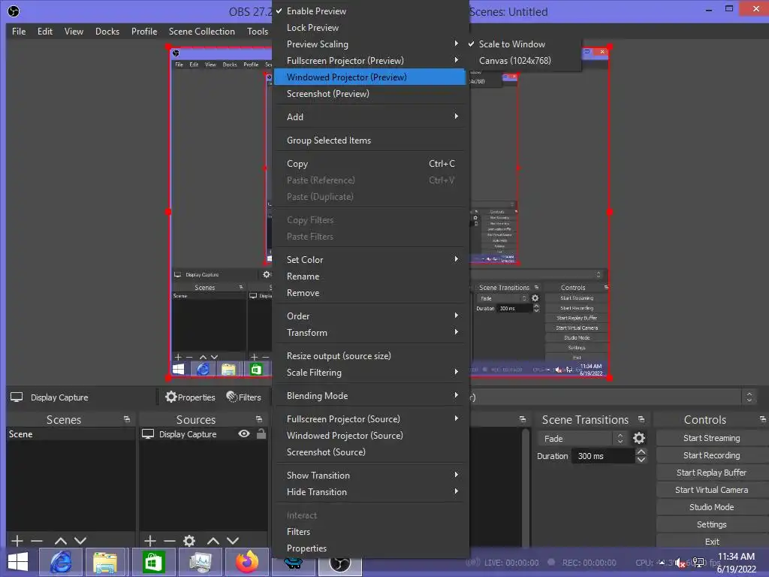This screenshot has height=577, width=769.
Task: Open Settings from Controls panel
Action: pyautogui.click(x=712, y=524)
